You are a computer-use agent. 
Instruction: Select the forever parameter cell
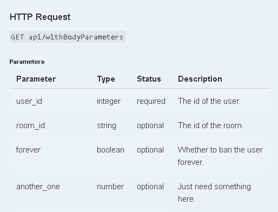coord(28,150)
